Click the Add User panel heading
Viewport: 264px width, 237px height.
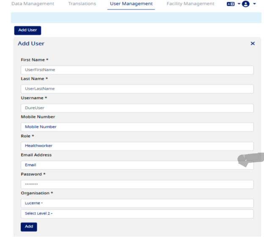[31, 44]
